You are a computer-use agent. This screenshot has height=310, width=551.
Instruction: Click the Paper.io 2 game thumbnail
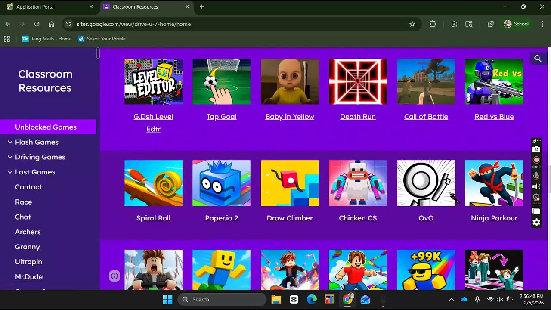pyautogui.click(x=221, y=183)
